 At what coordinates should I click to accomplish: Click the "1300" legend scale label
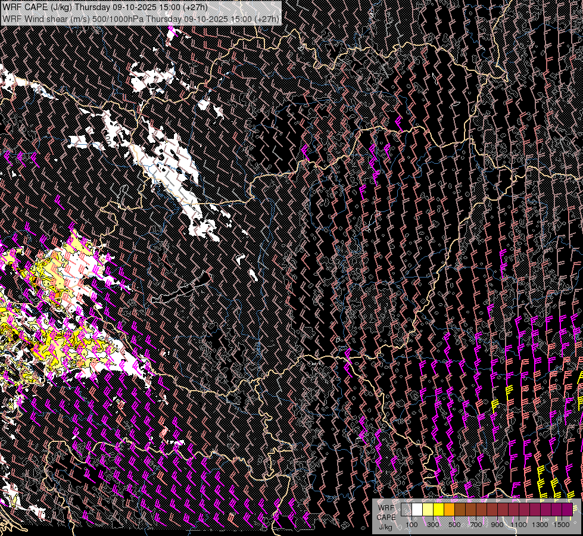(x=540, y=525)
